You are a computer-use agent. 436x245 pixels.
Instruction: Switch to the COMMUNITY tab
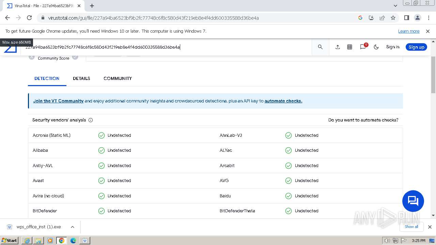[x=118, y=78]
